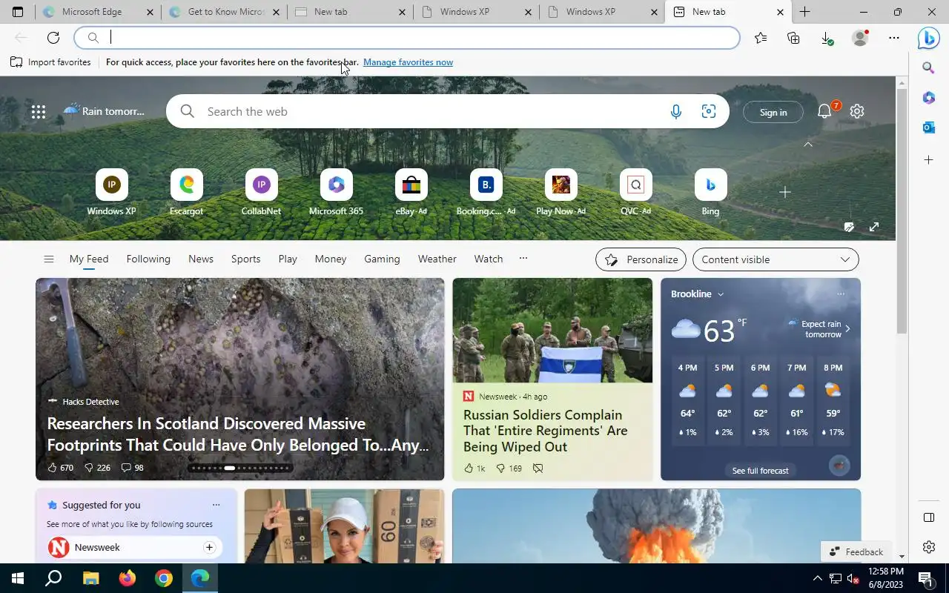This screenshot has width=949, height=593.
Task: Click the Feedback button
Action: coord(857,551)
